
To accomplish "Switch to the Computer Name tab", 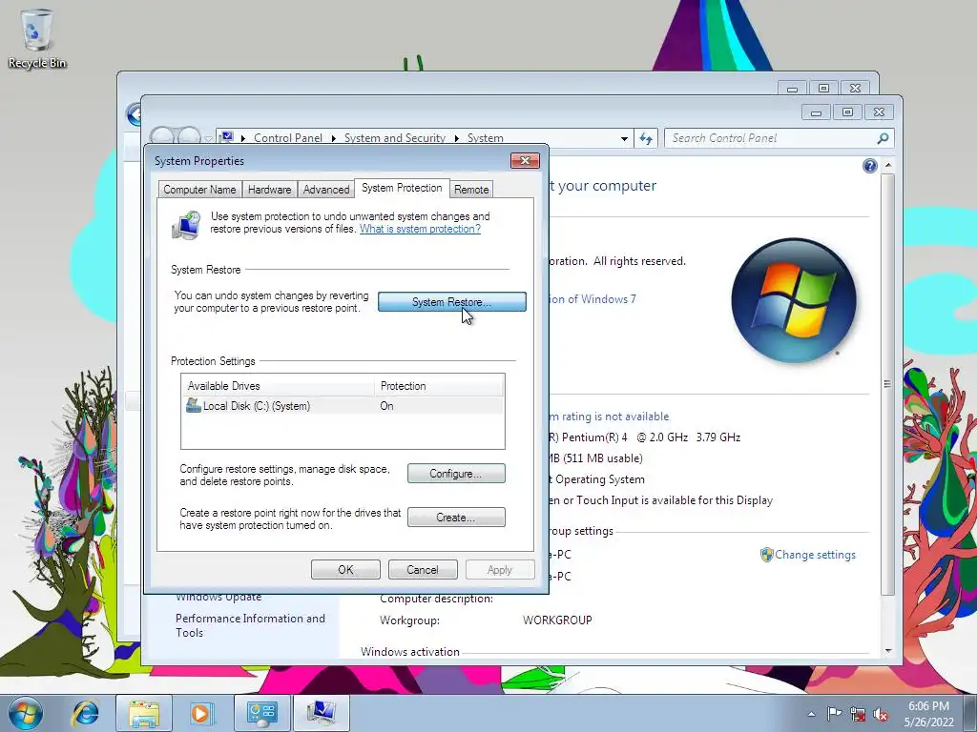I will coord(199,190).
